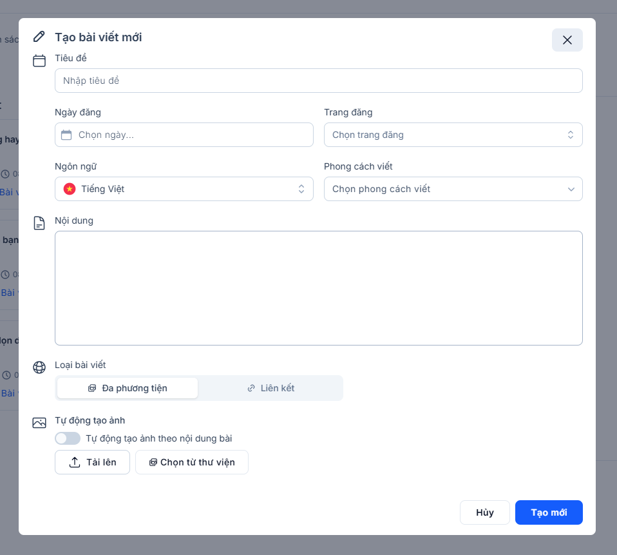Click the Vietnam flag icon in language selector
Image resolution: width=617 pixels, height=555 pixels.
click(x=70, y=189)
